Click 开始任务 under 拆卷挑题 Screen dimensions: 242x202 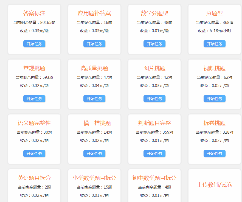215,154
